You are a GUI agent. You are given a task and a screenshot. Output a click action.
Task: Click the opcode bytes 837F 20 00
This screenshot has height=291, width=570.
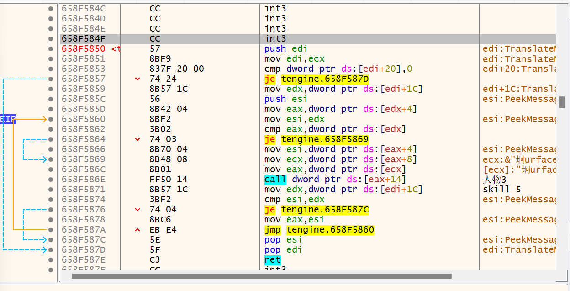177,69
